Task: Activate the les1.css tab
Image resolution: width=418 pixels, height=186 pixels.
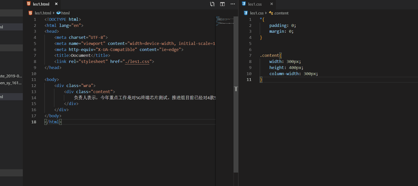Action: (255, 4)
